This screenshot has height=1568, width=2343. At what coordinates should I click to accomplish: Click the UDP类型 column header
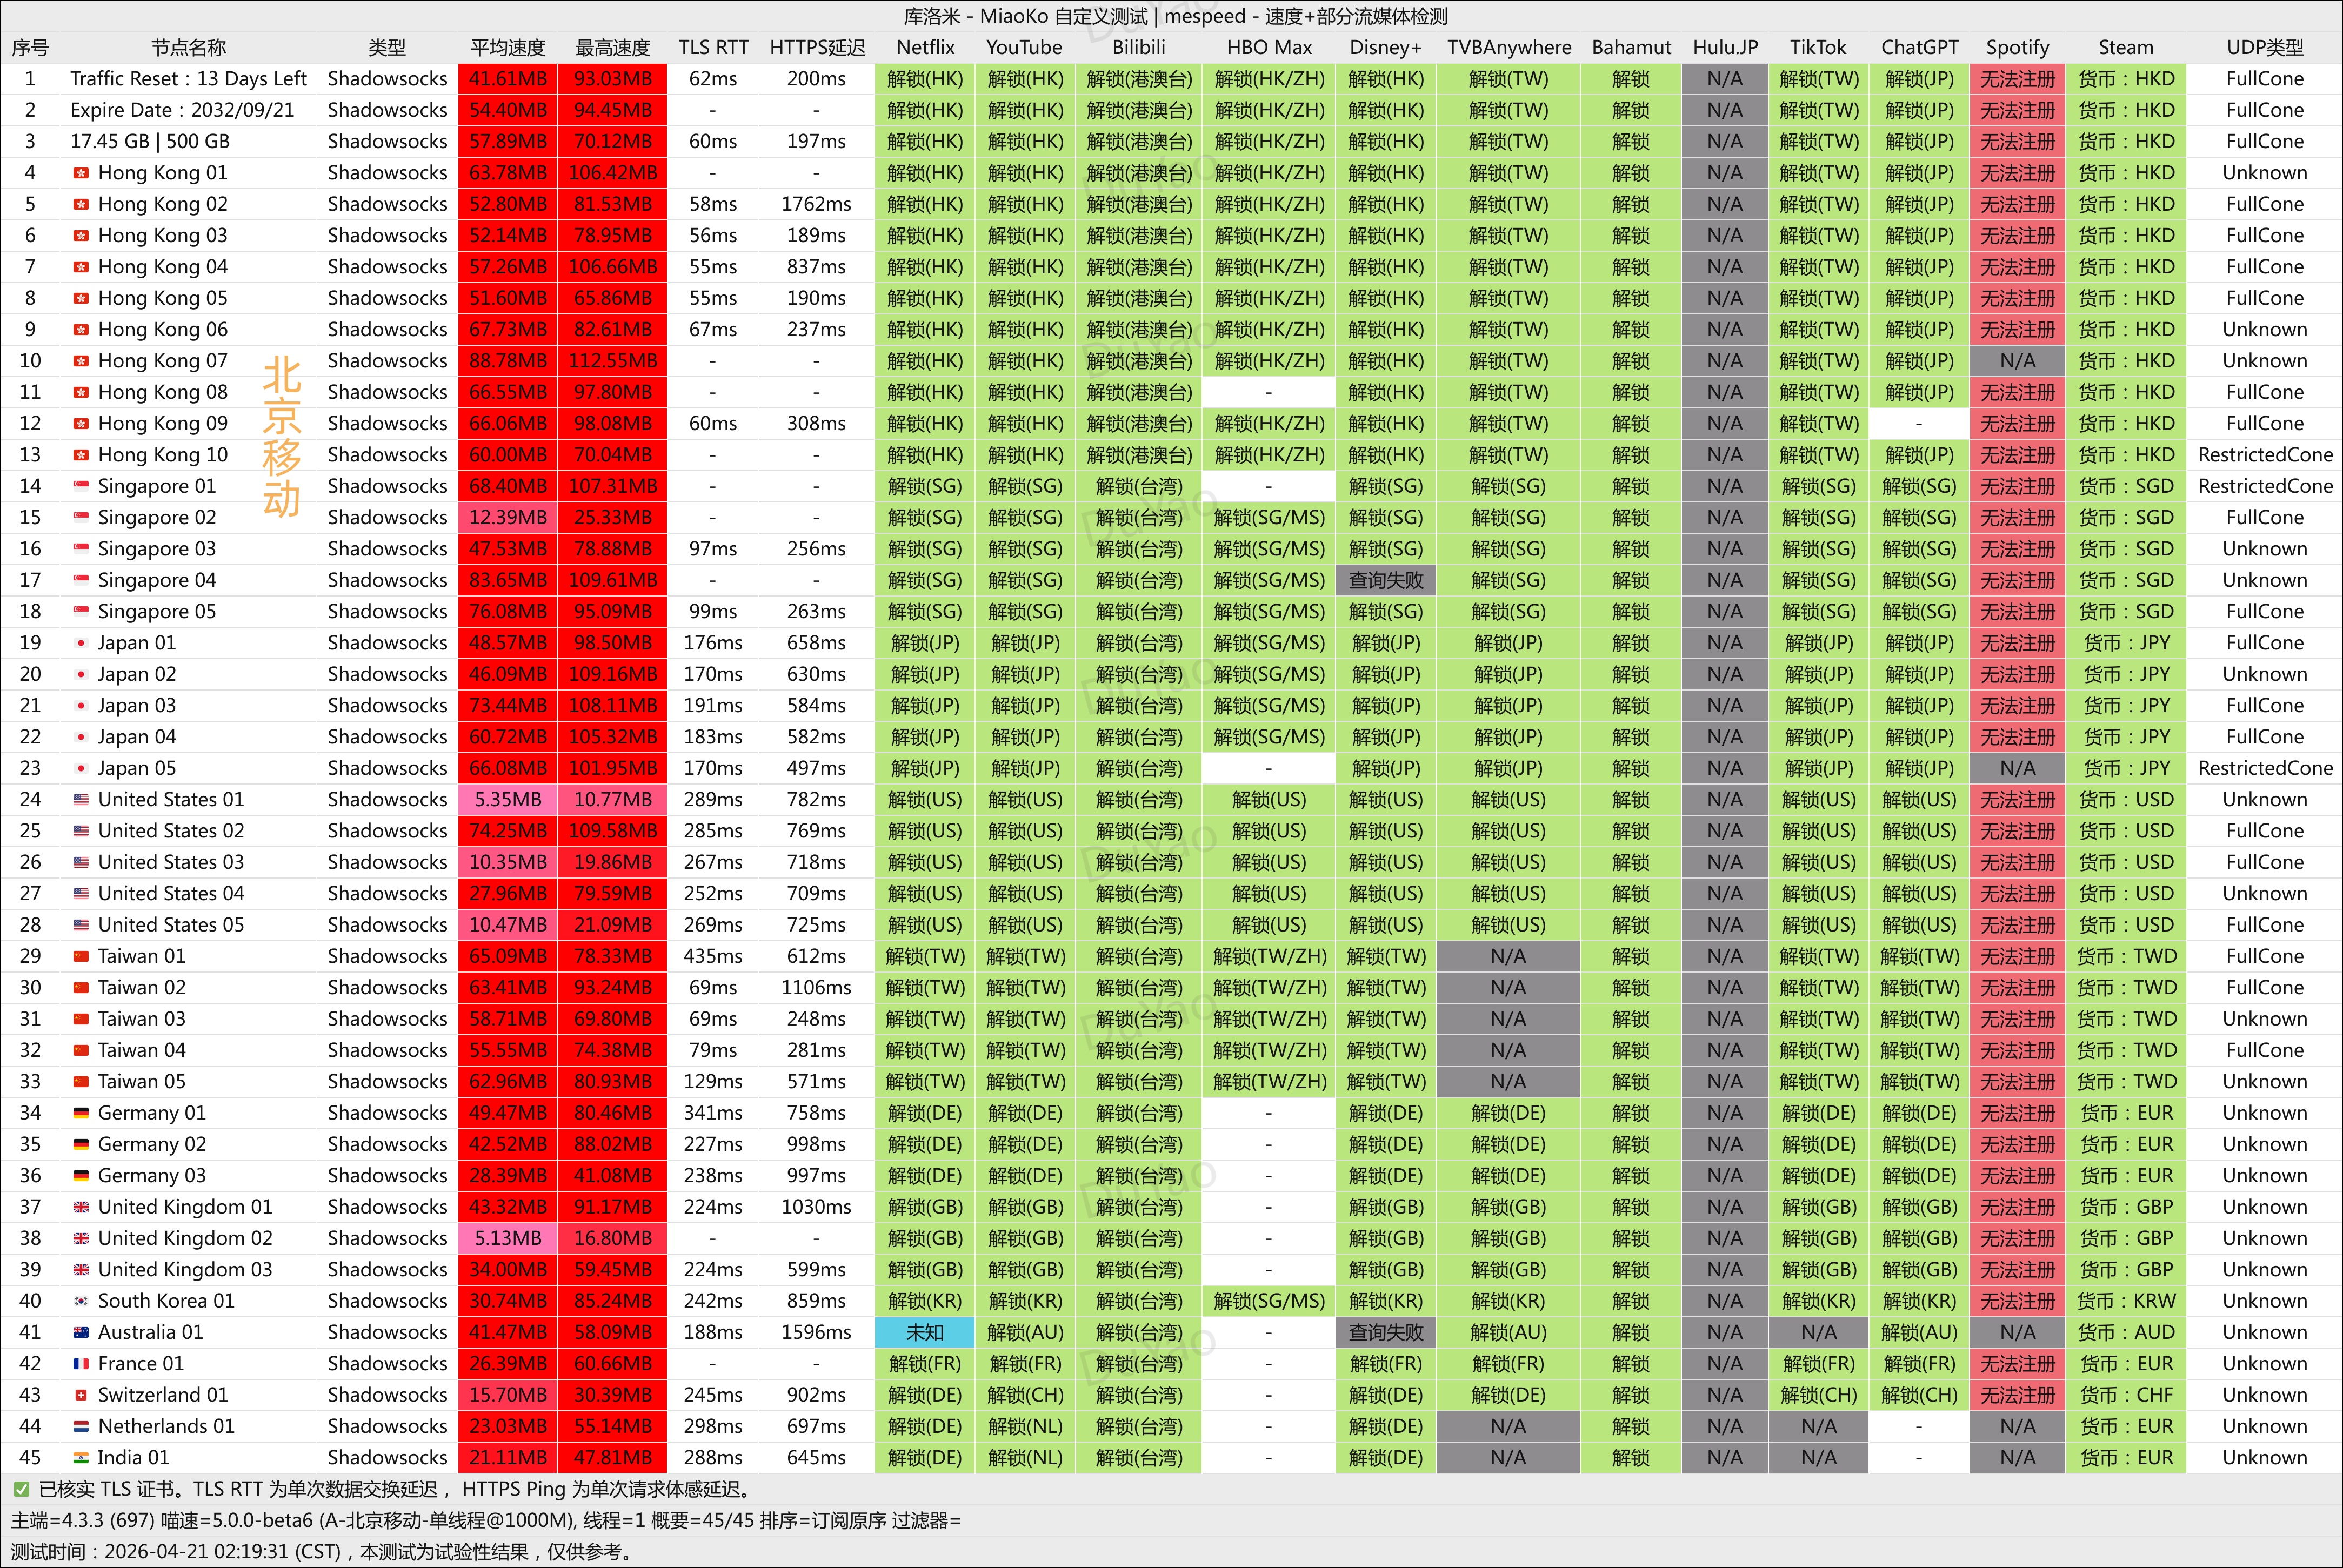point(2264,47)
